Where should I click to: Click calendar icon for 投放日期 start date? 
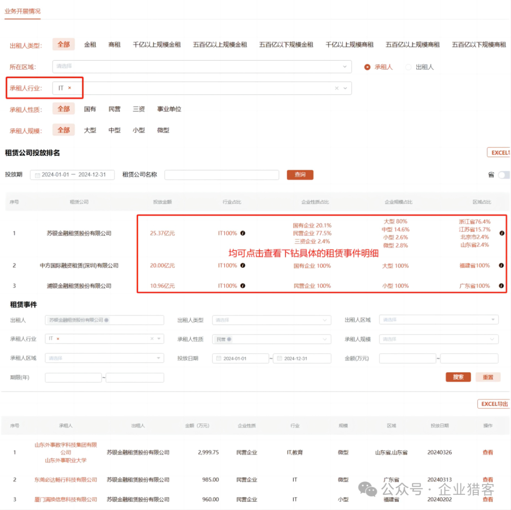pyautogui.click(x=218, y=358)
